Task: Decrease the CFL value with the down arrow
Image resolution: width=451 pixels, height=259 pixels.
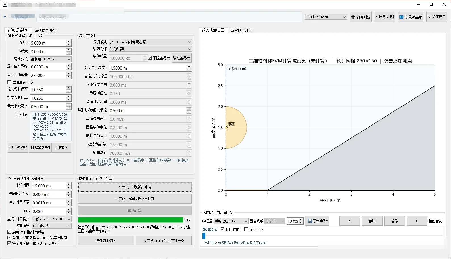Action: (68, 213)
